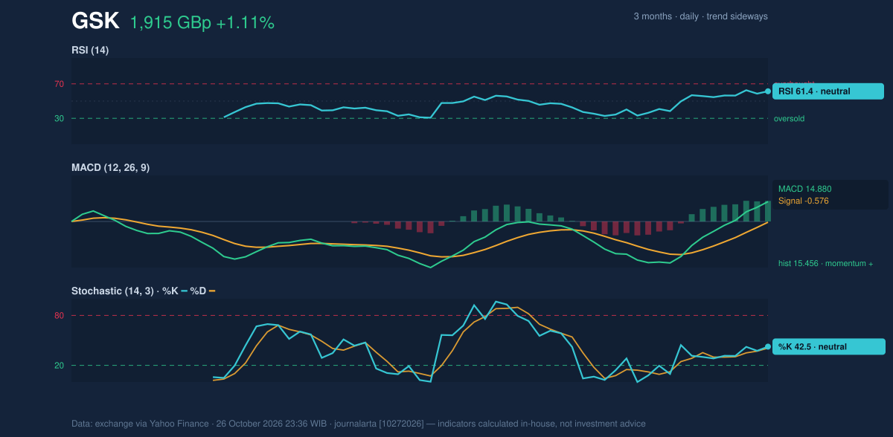The image size is (893, 437).
Task: Click the '3 months · daily · trend sideways' caption
Action: (700, 16)
